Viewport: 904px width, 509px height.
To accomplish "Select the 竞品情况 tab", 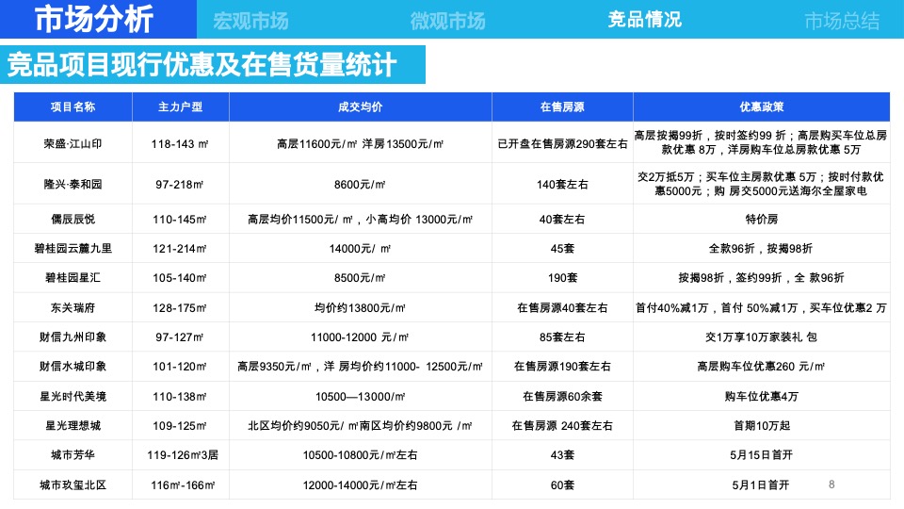I will coord(644,20).
